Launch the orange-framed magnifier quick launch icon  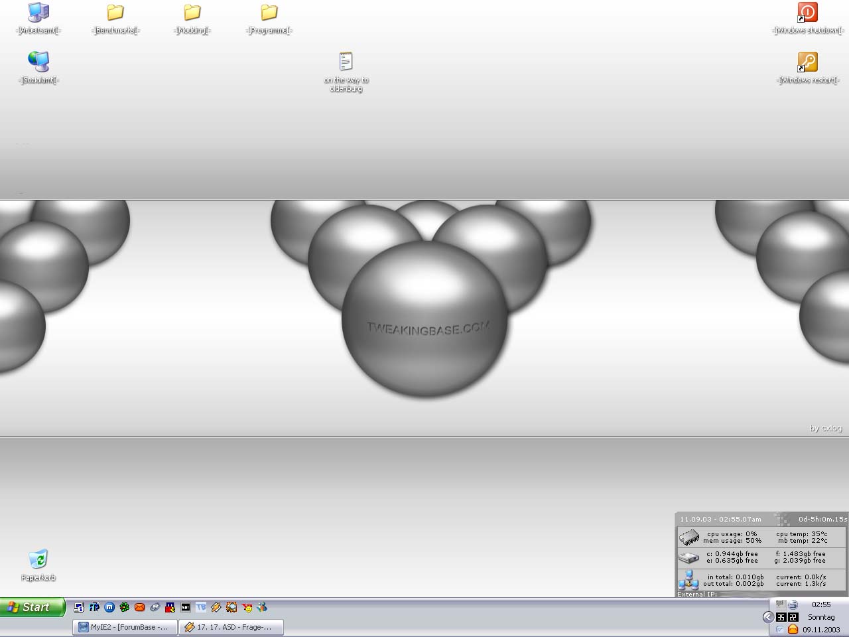pos(231,607)
